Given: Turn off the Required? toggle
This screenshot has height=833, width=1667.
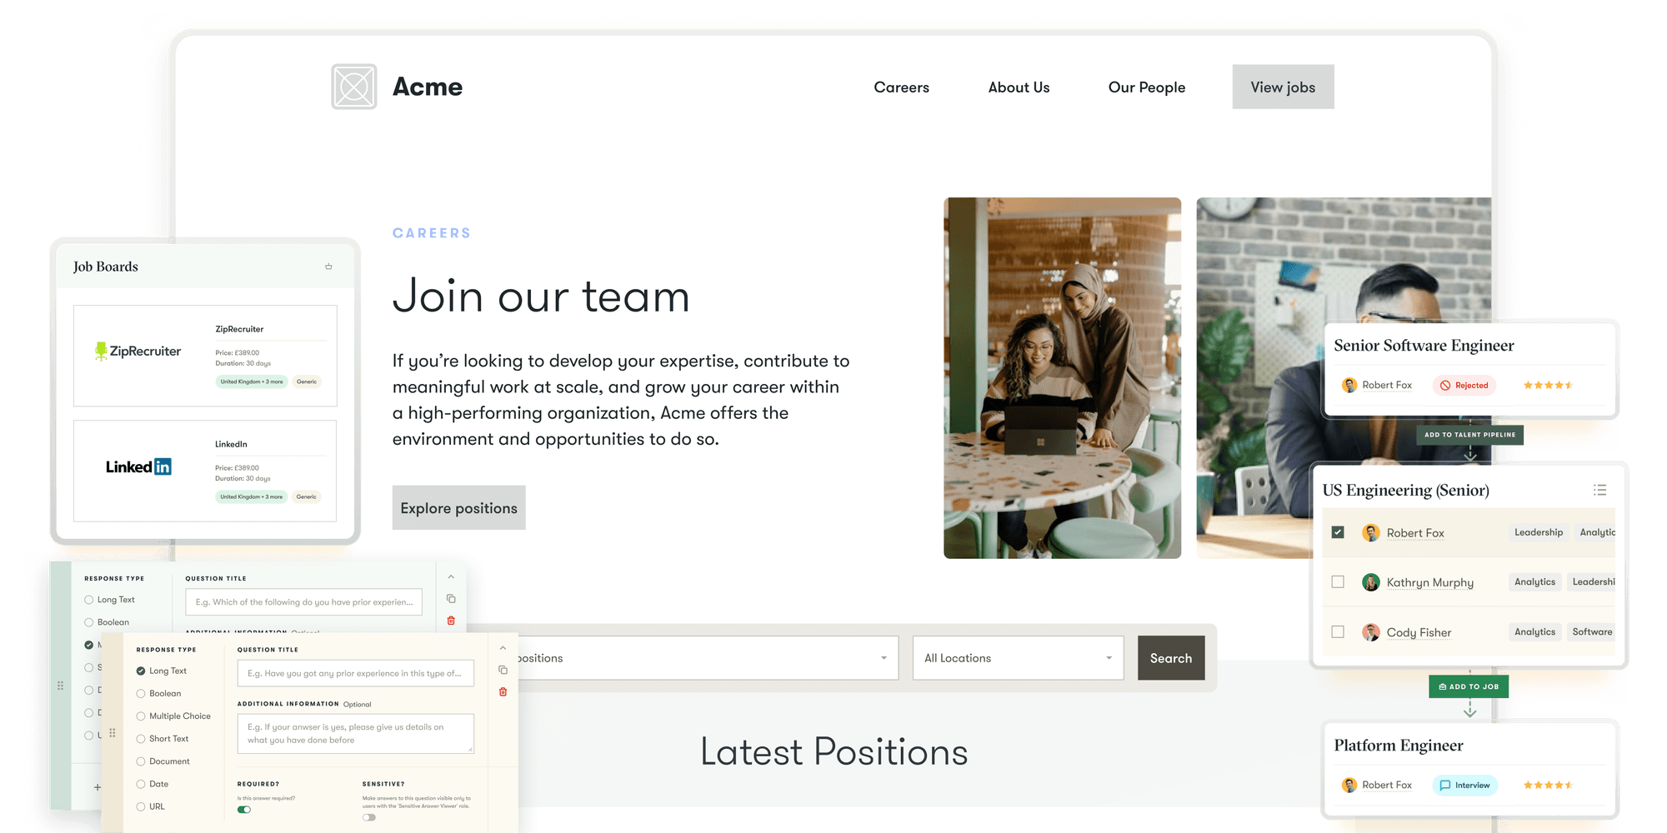Looking at the screenshot, I should [x=244, y=810].
